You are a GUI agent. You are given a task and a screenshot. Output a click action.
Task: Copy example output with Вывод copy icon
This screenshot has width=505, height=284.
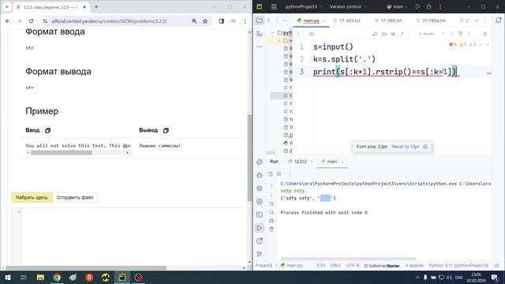(x=166, y=130)
